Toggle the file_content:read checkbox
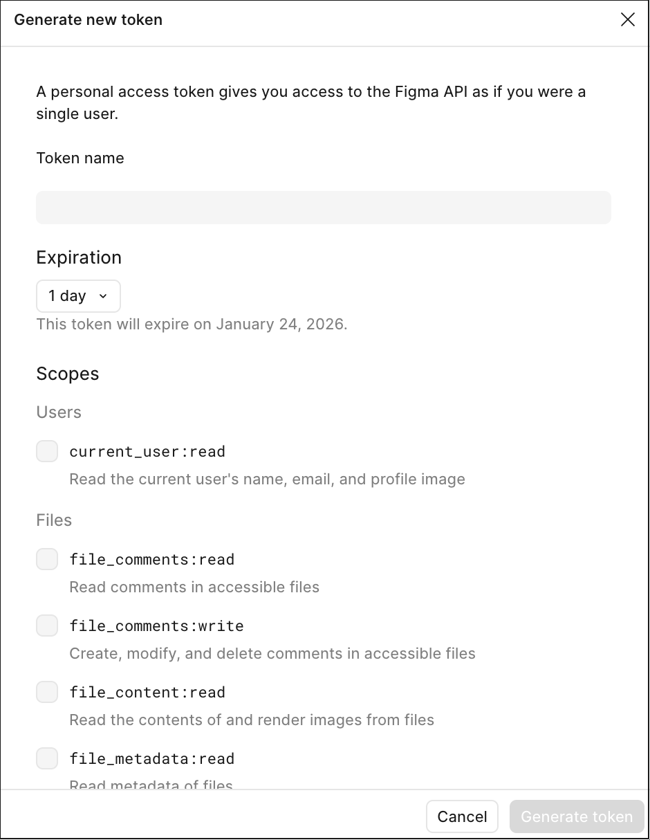This screenshot has width=650, height=840. (x=47, y=692)
